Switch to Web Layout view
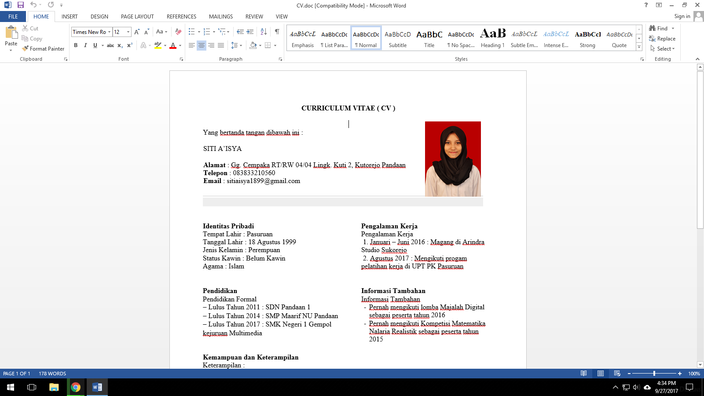This screenshot has height=396, width=704. click(x=617, y=374)
